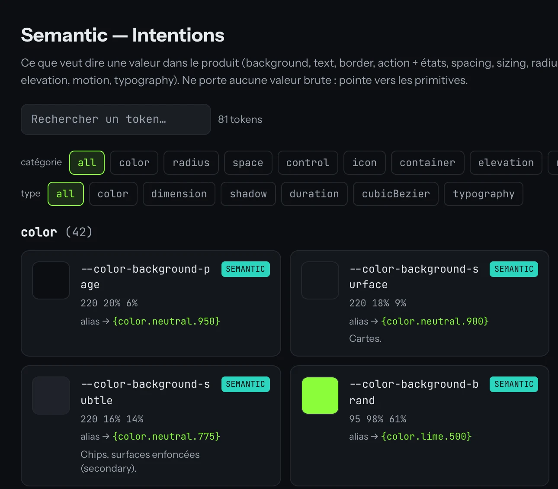Select the 'all' type filter chip
This screenshot has height=489, width=558.
coord(66,194)
